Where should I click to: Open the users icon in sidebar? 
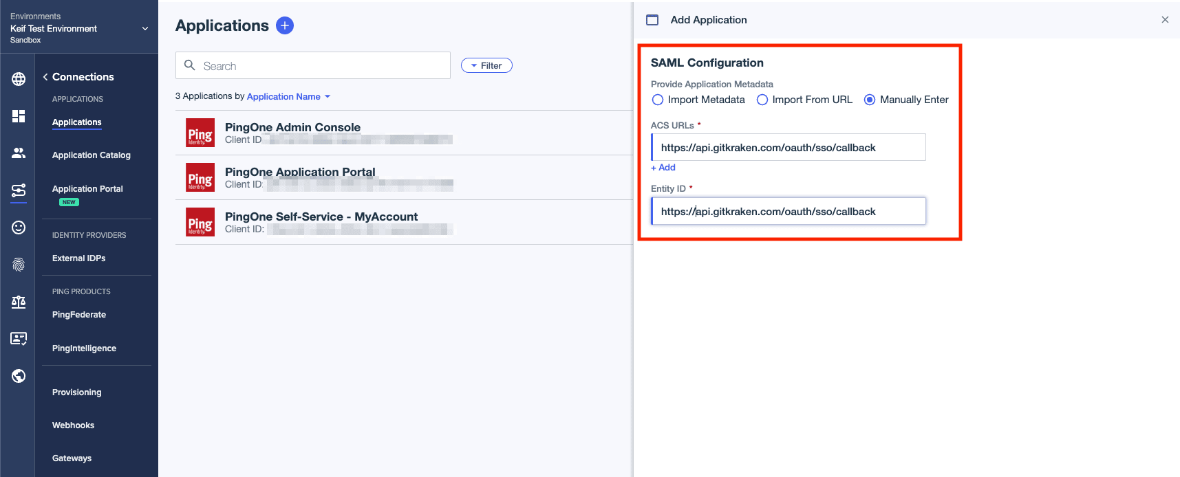point(19,153)
